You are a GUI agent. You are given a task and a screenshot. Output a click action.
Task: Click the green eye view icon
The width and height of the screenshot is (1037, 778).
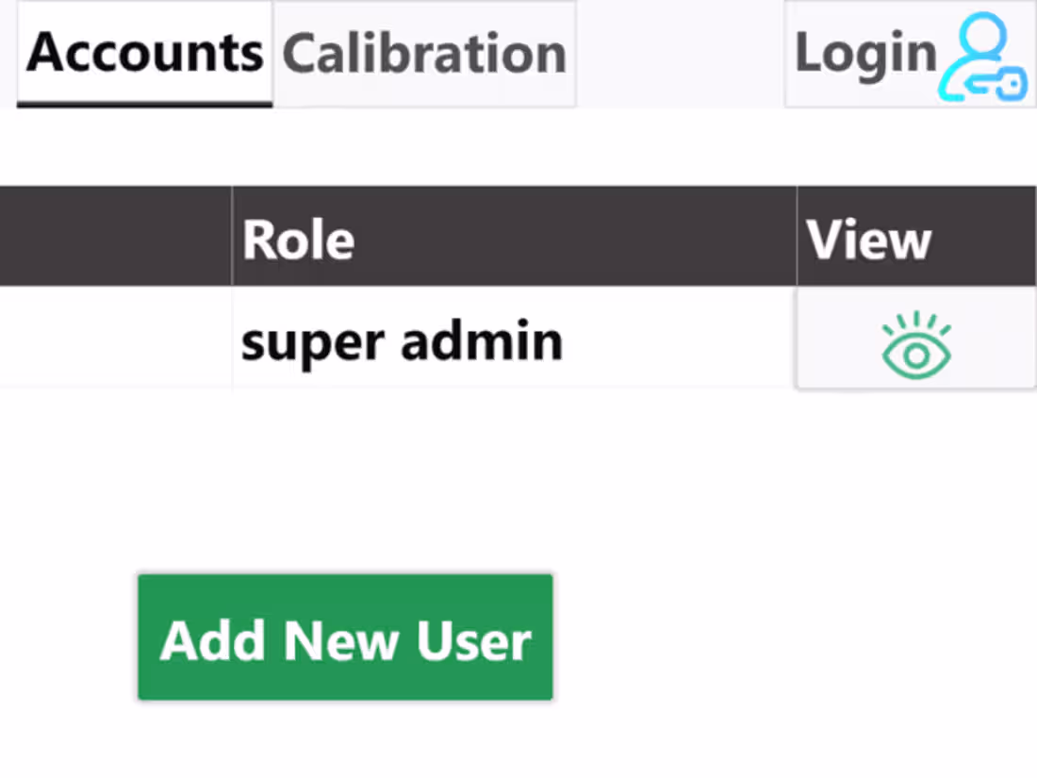tap(916, 346)
